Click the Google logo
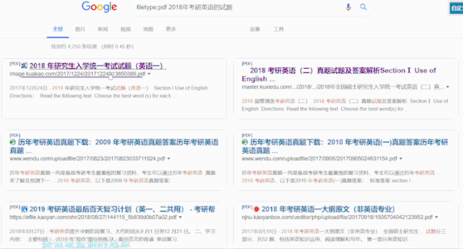 (x=99, y=7)
